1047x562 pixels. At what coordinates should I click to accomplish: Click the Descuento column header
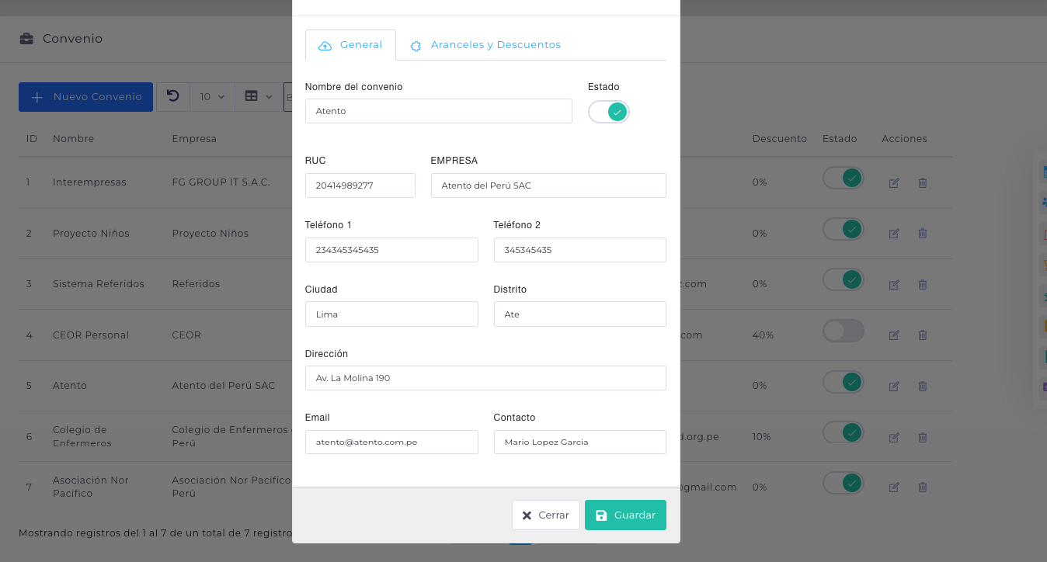pos(779,139)
